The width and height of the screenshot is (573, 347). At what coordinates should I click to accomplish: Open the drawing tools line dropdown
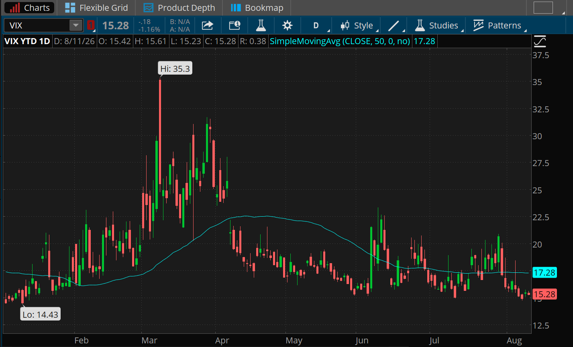395,26
